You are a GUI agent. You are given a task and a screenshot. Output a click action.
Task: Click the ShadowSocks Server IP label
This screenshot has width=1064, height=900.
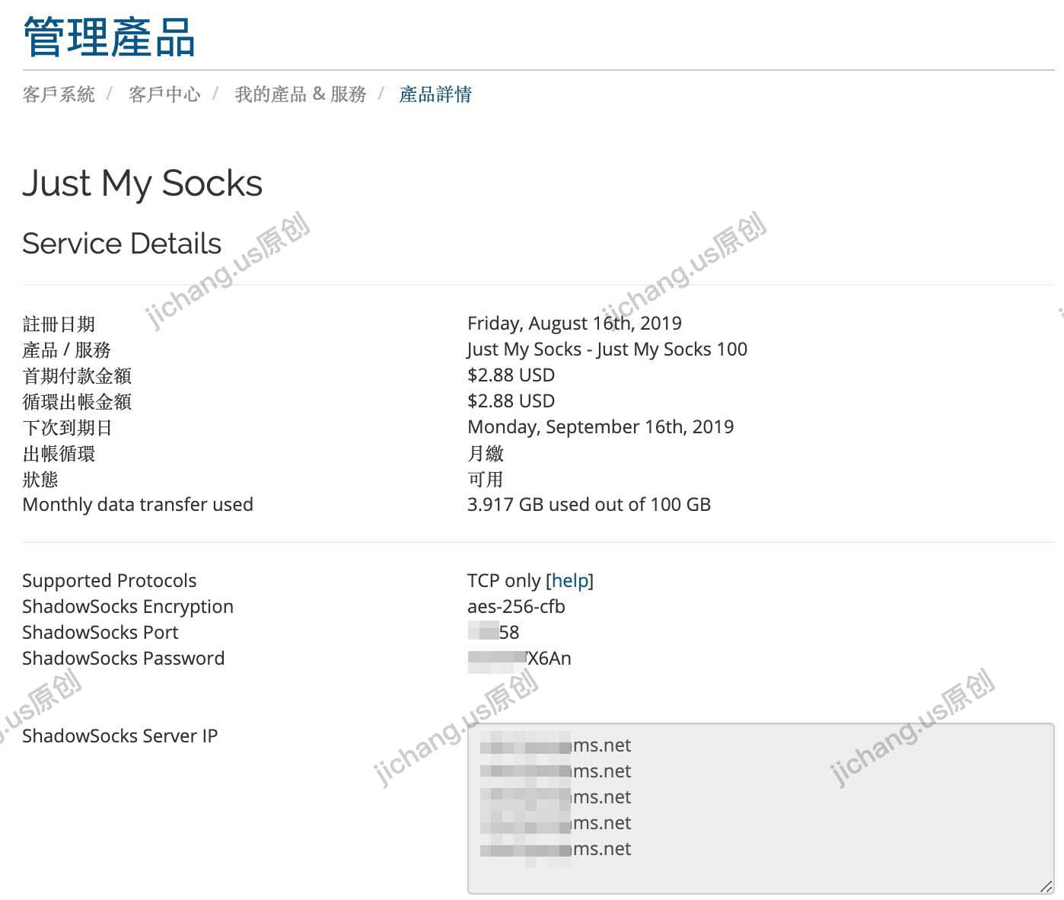click(x=120, y=736)
